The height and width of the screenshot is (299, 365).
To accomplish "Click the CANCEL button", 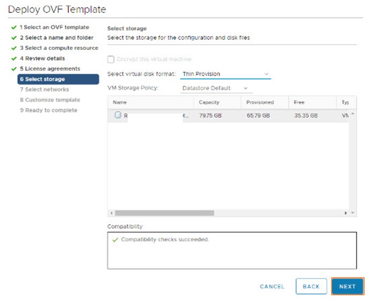I will tap(272, 287).
